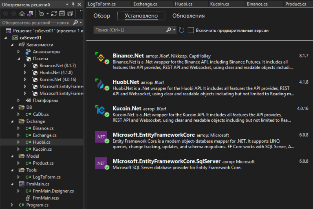Select Huobi.cs file in Solution Explorer tree
Viewport: 313px width, 209px height.
[42, 142]
